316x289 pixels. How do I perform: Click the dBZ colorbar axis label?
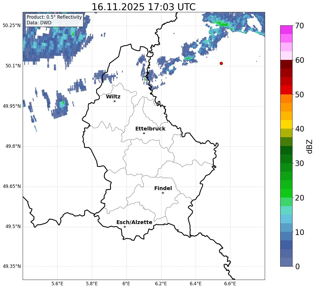[310, 146]
